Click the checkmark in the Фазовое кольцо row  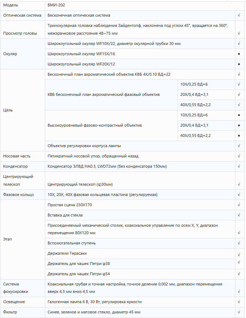(239, 195)
